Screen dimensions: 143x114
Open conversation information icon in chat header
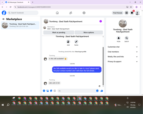pyautogui.click(x=101, y=21)
